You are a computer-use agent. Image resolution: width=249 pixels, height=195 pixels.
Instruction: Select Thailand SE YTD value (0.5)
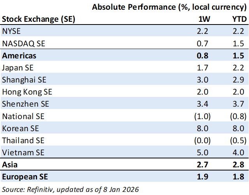click(x=238, y=140)
